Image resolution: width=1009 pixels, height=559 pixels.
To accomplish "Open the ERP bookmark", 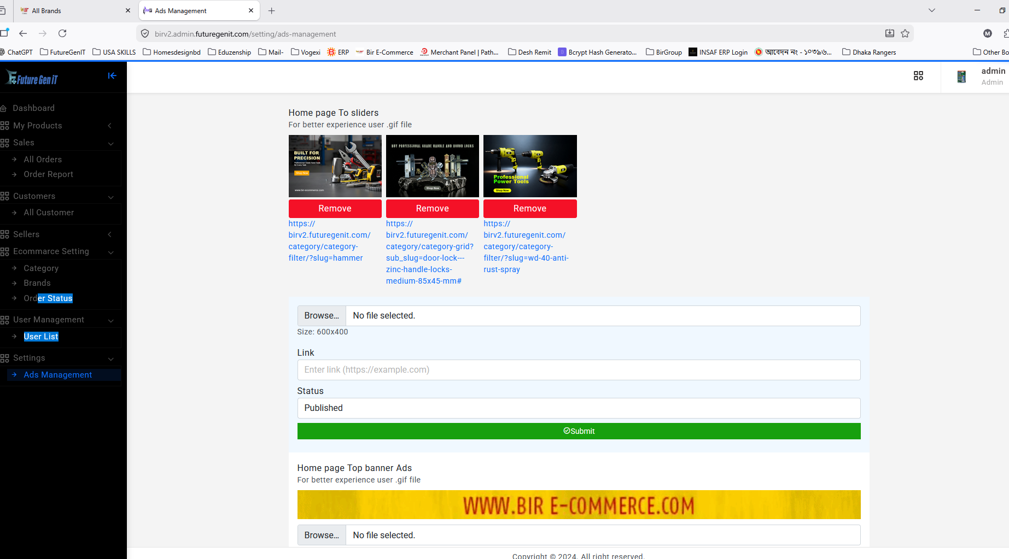I will click(338, 52).
